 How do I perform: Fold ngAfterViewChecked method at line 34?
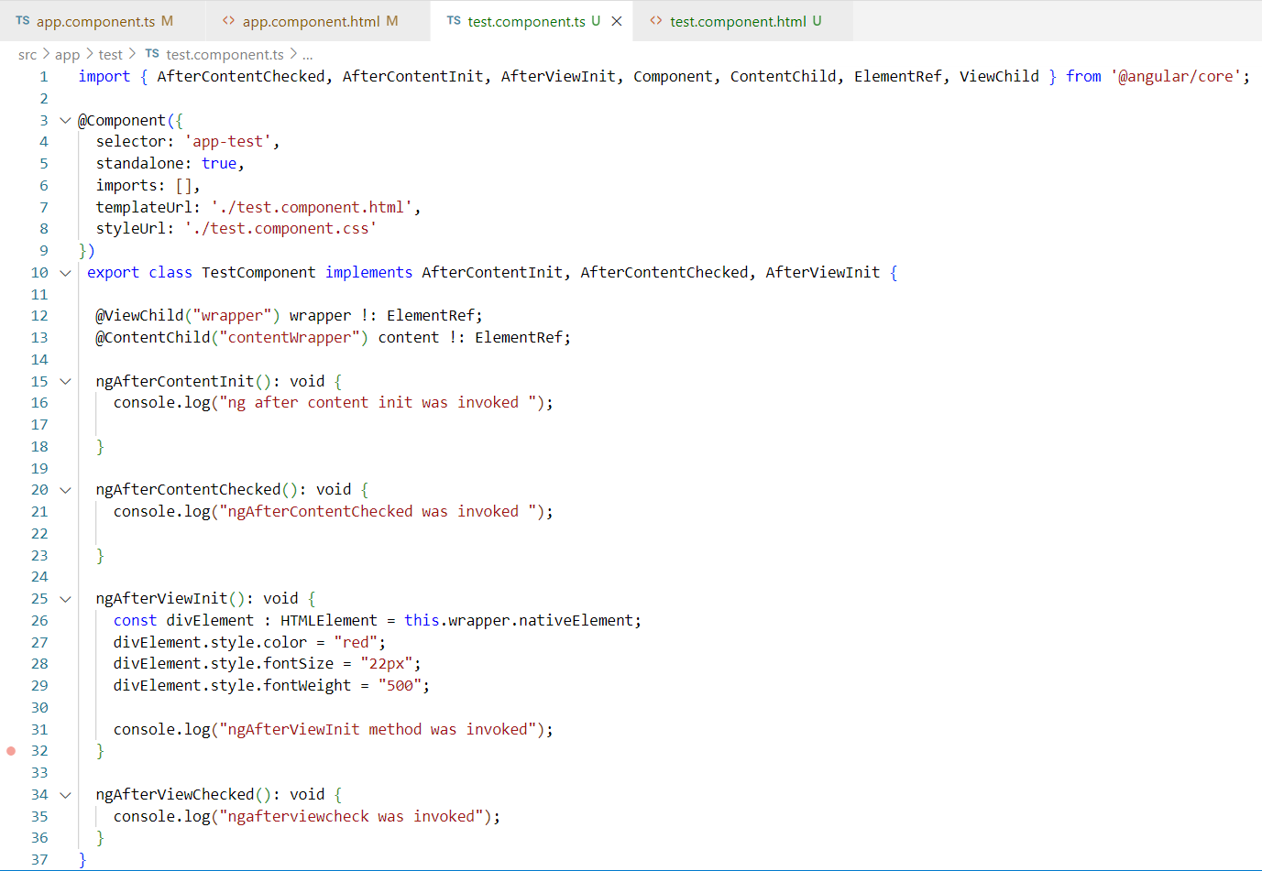[x=65, y=795]
